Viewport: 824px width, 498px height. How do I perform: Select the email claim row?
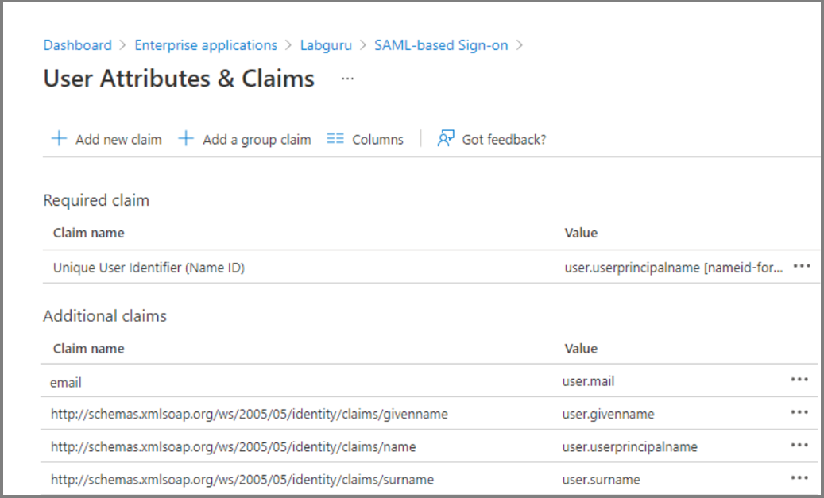[x=66, y=382]
